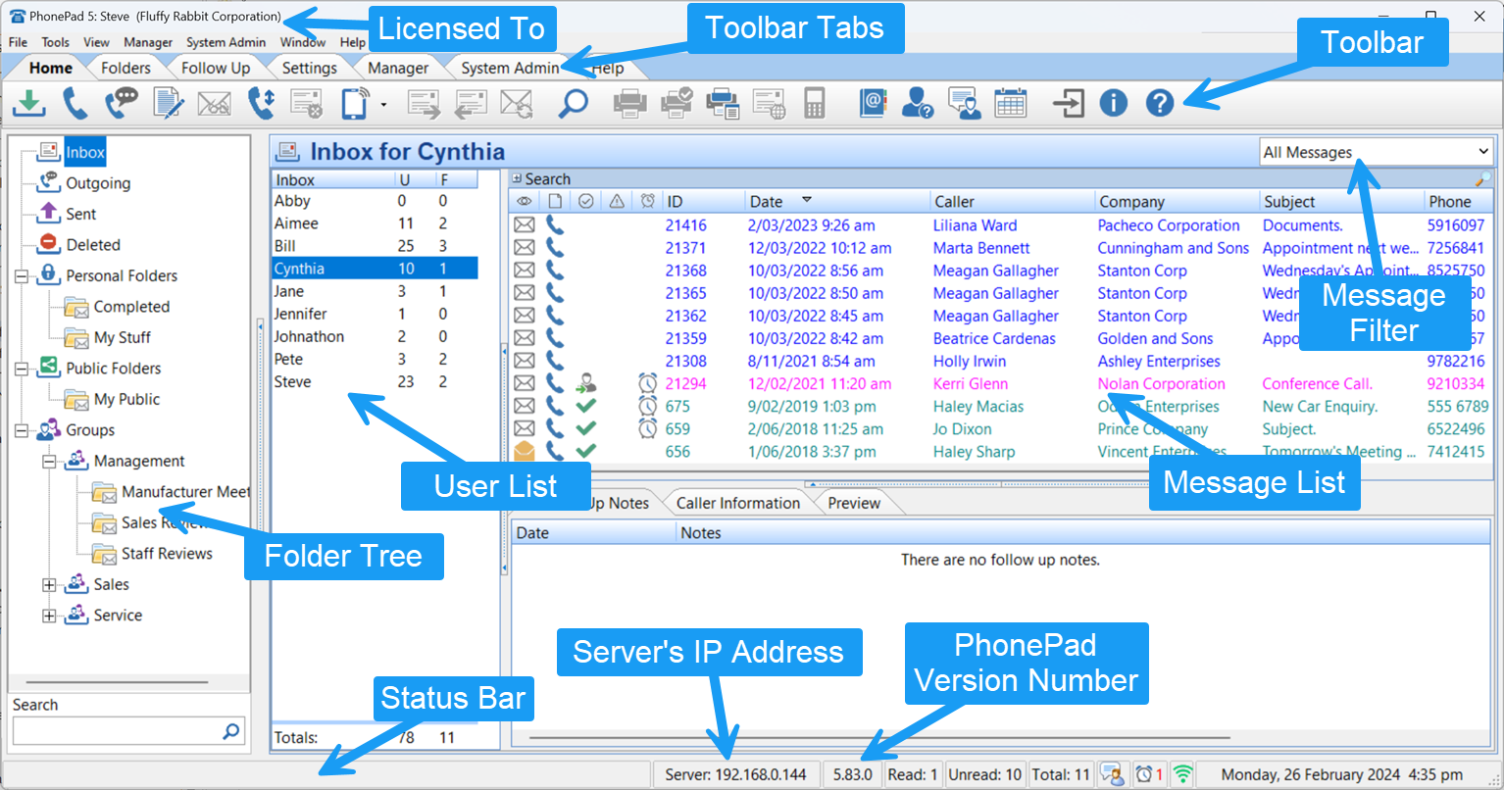Expand the Service group node
The image size is (1504, 790).
[x=49, y=616]
